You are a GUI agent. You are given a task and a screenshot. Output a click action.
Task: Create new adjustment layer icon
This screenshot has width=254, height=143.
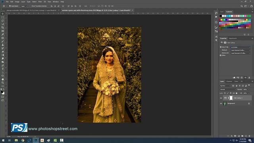[x=239, y=136]
